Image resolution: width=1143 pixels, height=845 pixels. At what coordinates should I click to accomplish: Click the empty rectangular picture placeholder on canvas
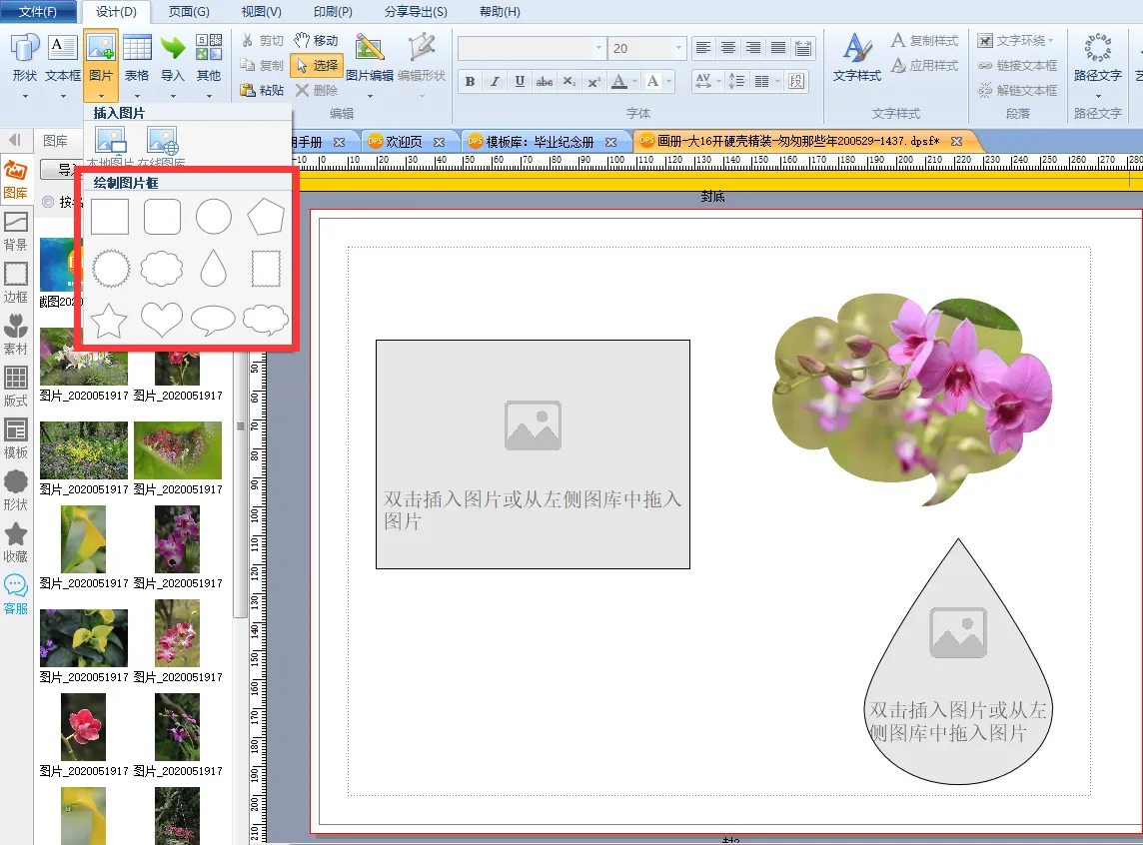pyautogui.click(x=533, y=454)
